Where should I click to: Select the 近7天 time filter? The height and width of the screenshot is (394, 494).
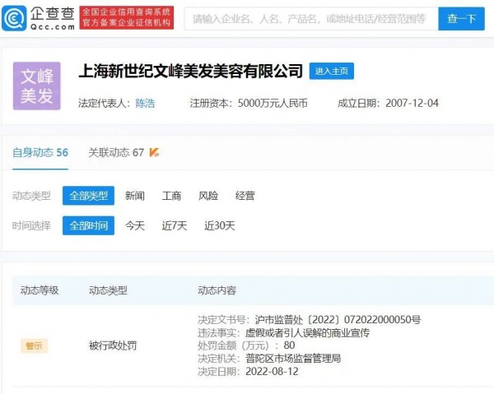(x=175, y=225)
